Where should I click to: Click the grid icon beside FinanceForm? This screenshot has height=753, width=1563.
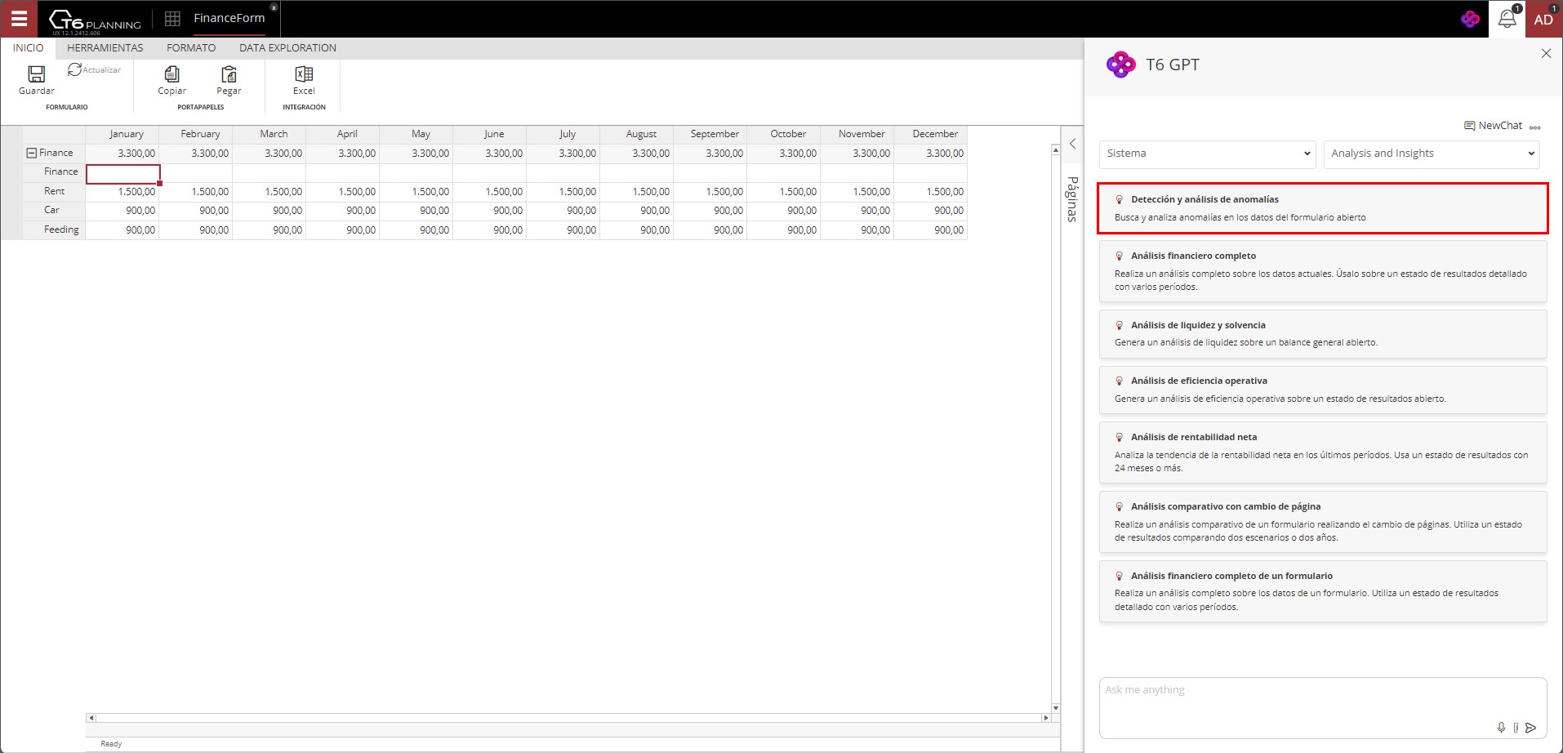pyautogui.click(x=172, y=18)
